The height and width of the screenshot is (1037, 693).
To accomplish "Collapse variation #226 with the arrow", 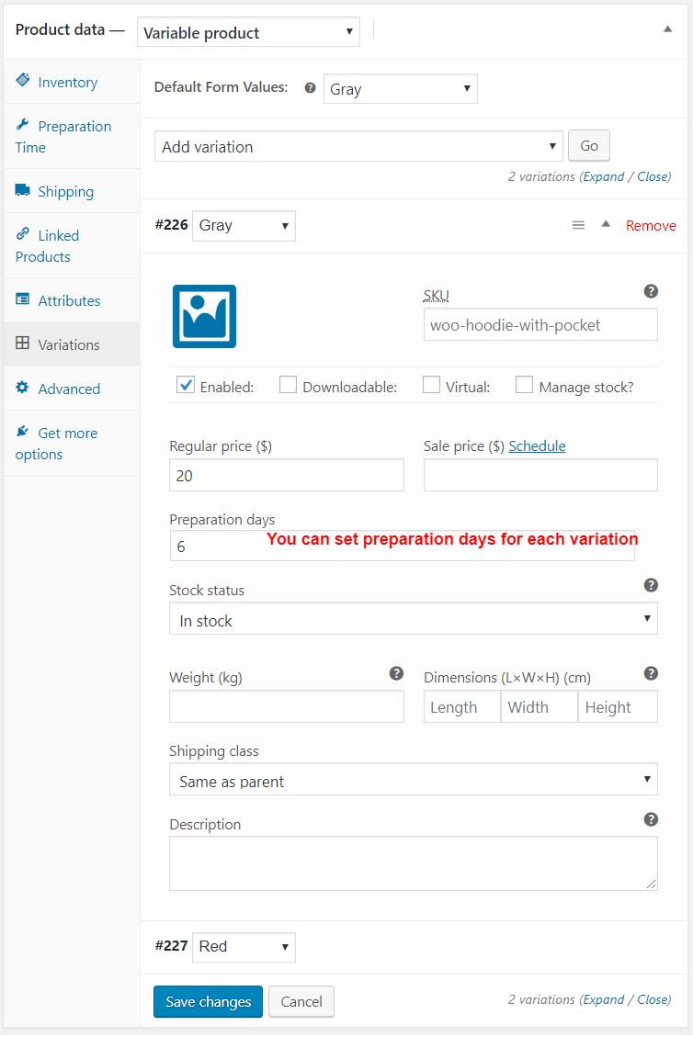I will pyautogui.click(x=606, y=224).
